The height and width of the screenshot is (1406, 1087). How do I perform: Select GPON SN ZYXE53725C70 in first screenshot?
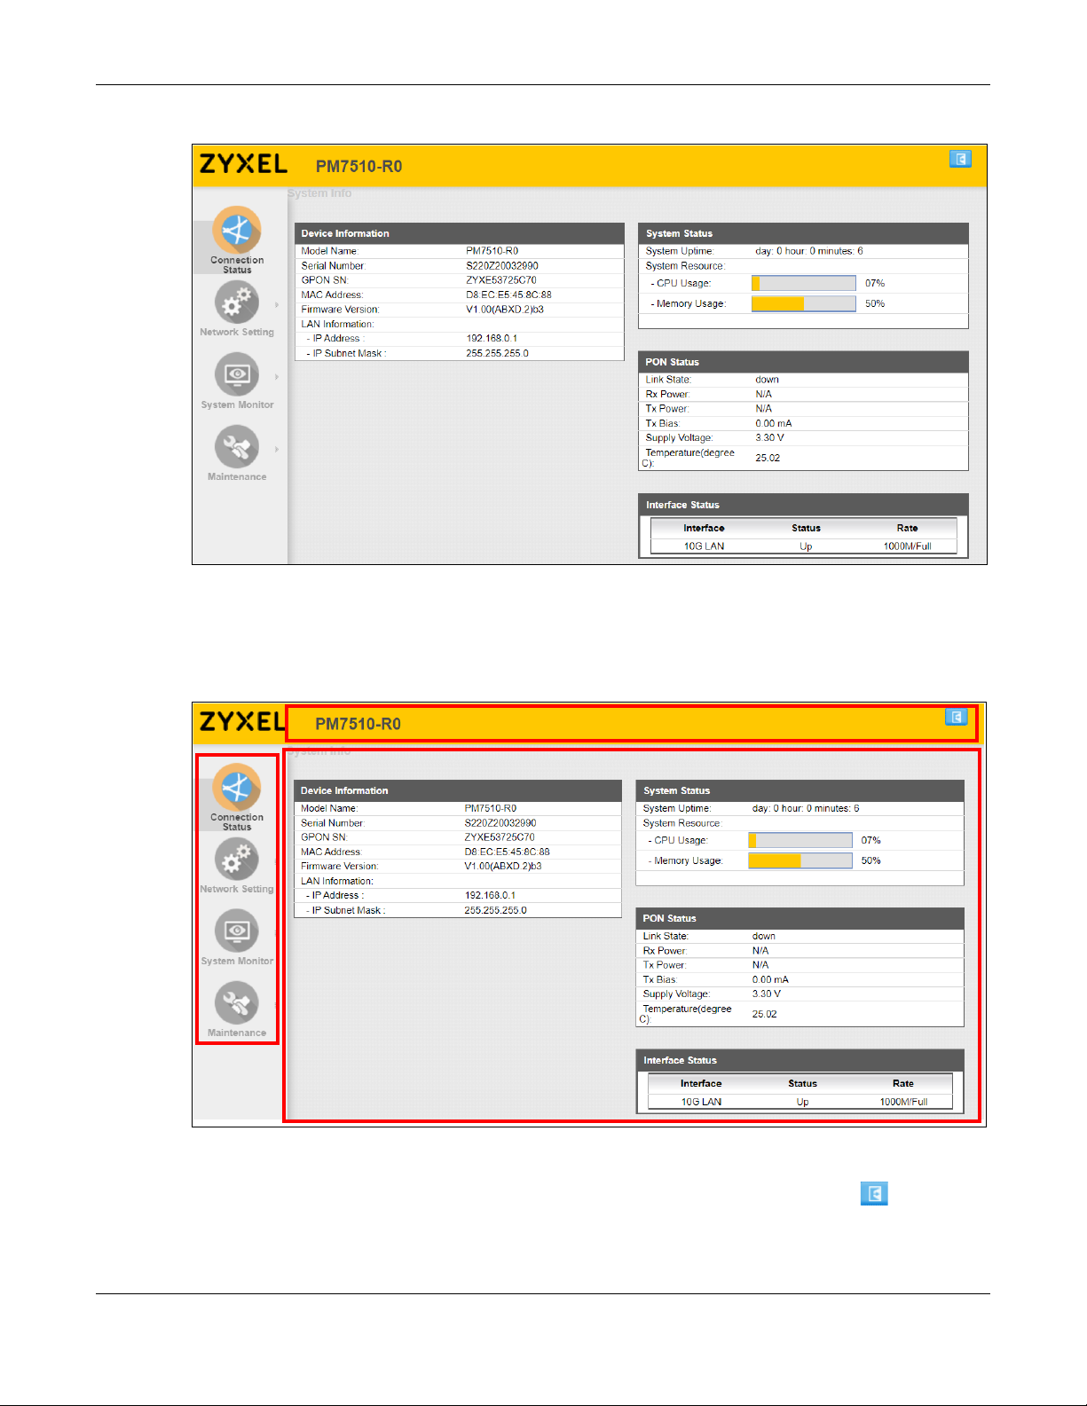[x=501, y=279]
